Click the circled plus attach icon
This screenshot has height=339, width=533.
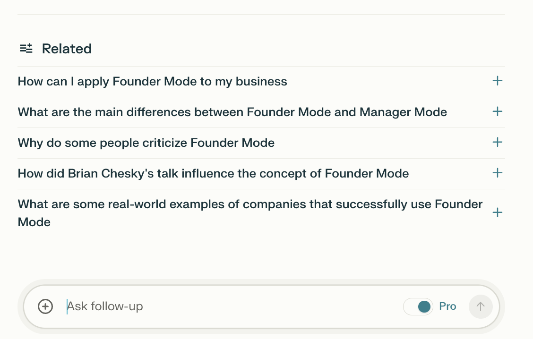pyautogui.click(x=45, y=306)
